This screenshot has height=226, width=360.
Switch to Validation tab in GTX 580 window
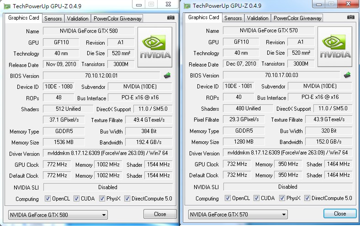pyautogui.click(x=78, y=19)
